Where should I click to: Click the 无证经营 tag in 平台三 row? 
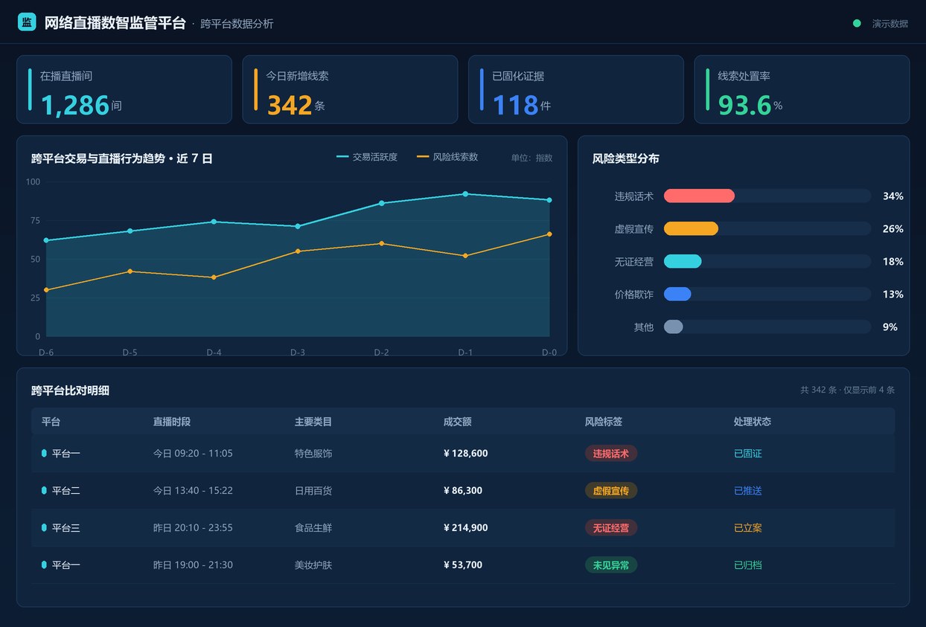[x=611, y=528]
